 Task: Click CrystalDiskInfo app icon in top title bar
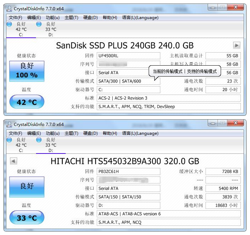coord(9,9)
